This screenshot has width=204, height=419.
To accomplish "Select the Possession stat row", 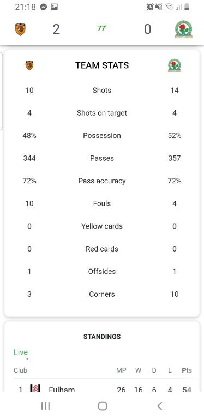I will (102, 135).
